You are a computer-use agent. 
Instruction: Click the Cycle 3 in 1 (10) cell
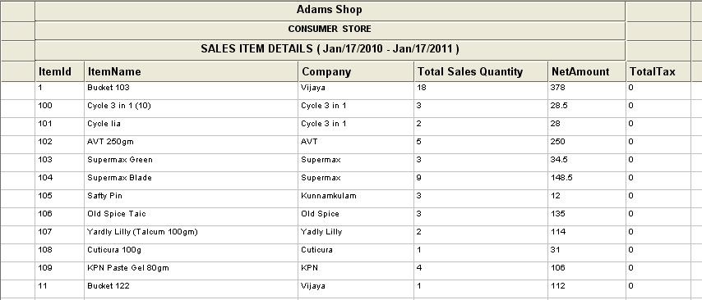click(x=192, y=108)
